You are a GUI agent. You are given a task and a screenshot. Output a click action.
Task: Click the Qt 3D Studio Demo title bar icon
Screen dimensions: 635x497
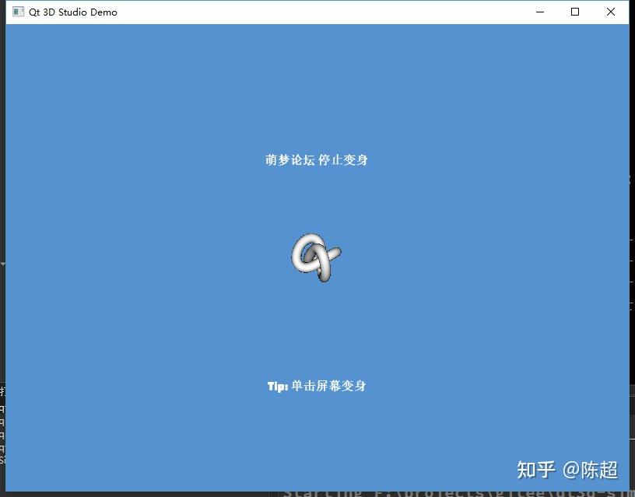pyautogui.click(x=17, y=12)
